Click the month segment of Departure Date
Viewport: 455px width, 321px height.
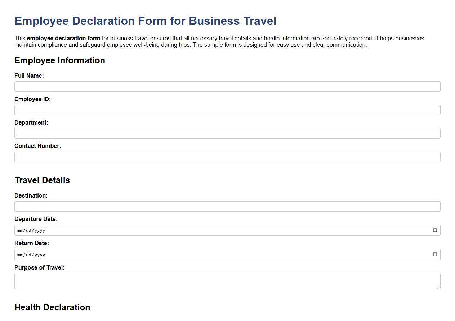pos(20,230)
